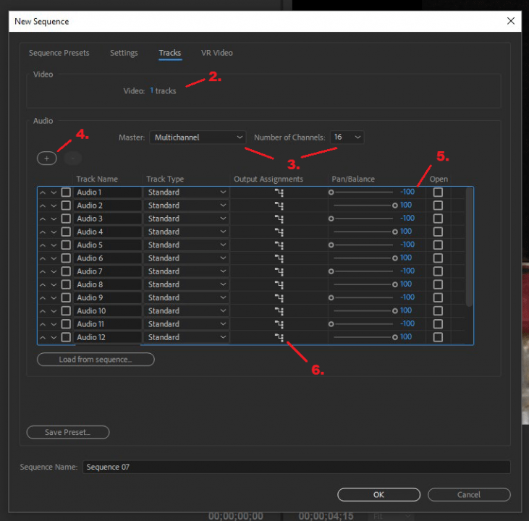Viewport: 529px width, 521px height.
Task: Open Track Type dropdown for Audio 12
Action: 187,337
